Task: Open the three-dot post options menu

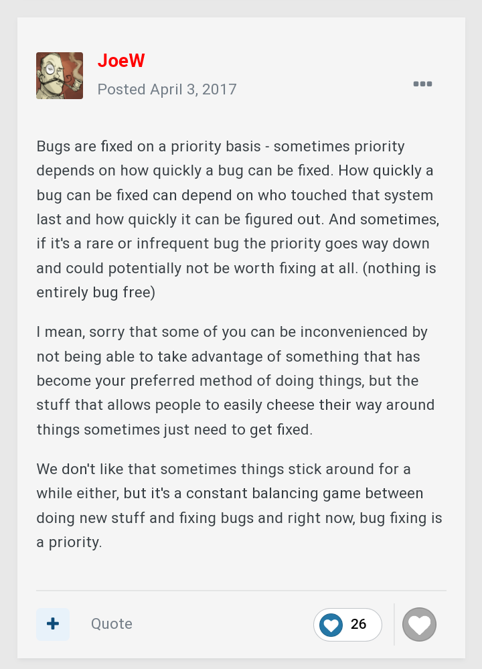Action: [x=422, y=84]
